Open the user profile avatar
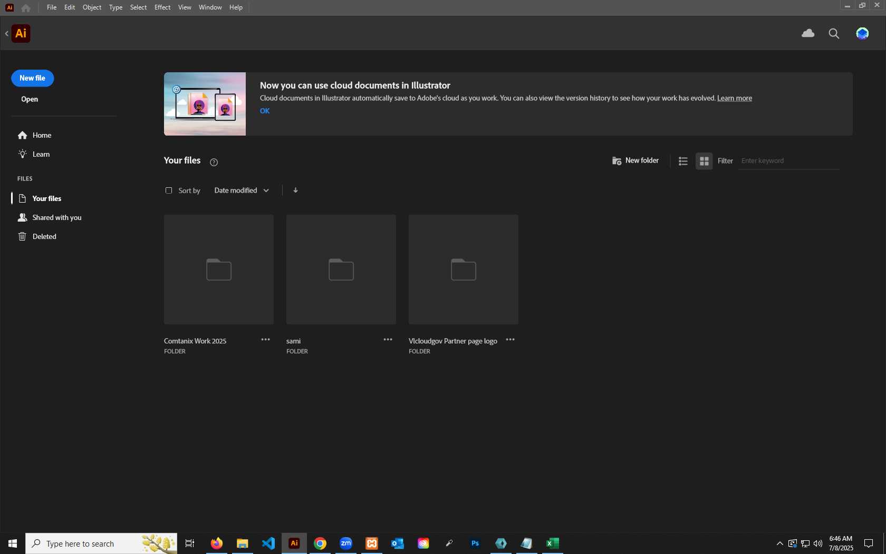 tap(862, 34)
